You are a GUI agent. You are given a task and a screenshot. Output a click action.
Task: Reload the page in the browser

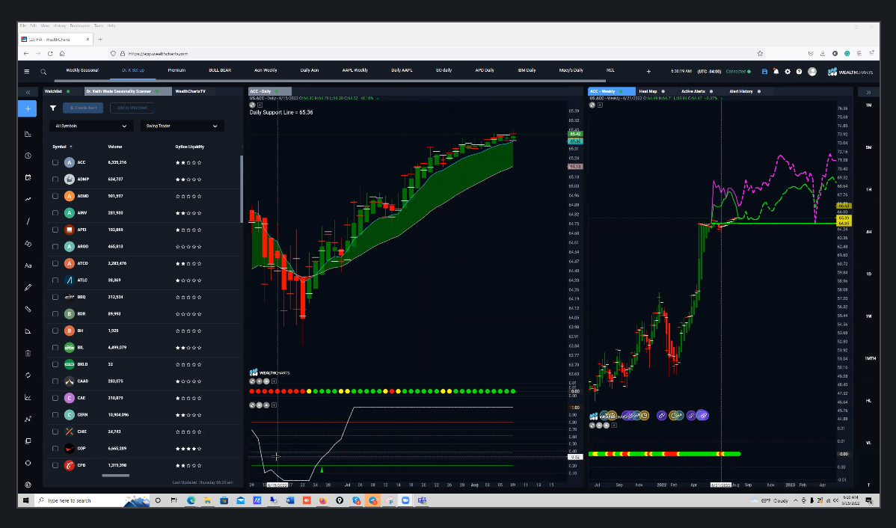[x=50, y=54]
